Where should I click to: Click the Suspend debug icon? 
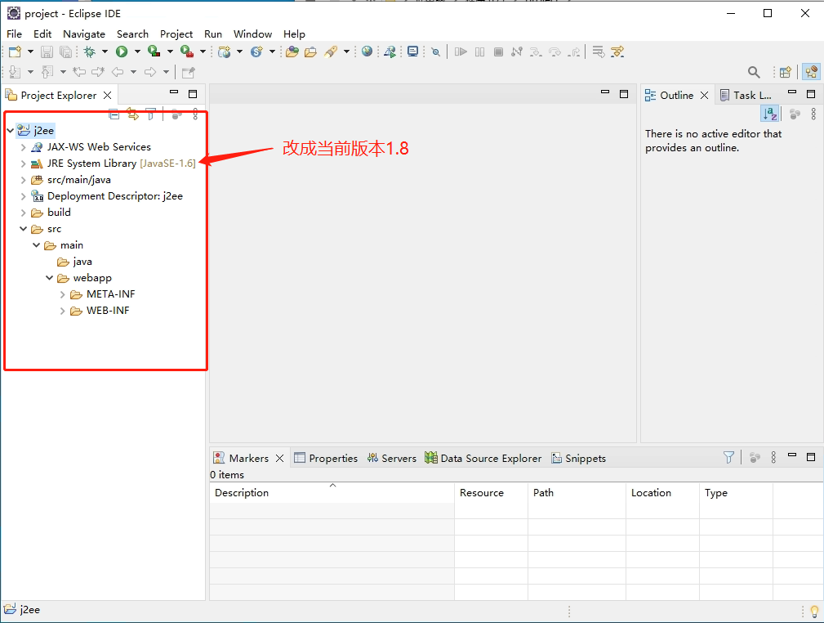[x=480, y=52]
